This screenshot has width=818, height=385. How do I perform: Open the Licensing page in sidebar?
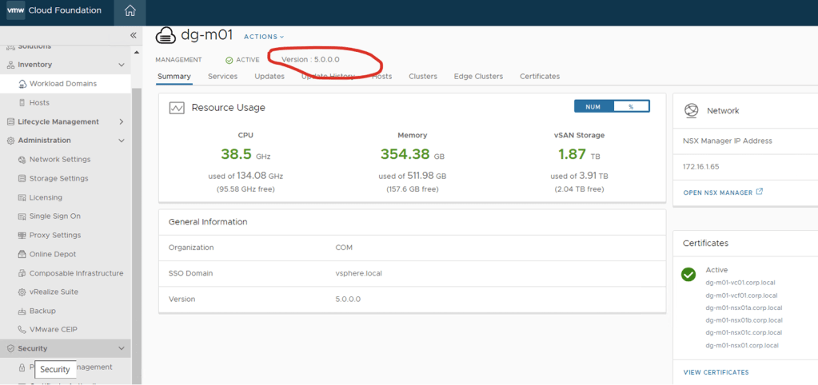46,197
